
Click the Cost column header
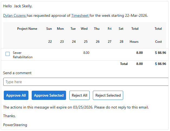(x=158, y=42)
